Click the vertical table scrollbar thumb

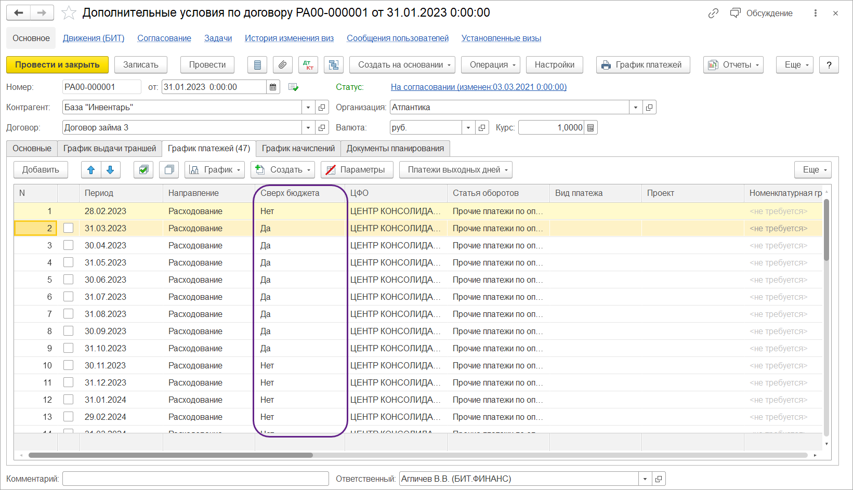pos(826,230)
